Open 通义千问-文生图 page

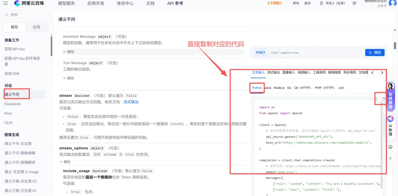click(18, 144)
